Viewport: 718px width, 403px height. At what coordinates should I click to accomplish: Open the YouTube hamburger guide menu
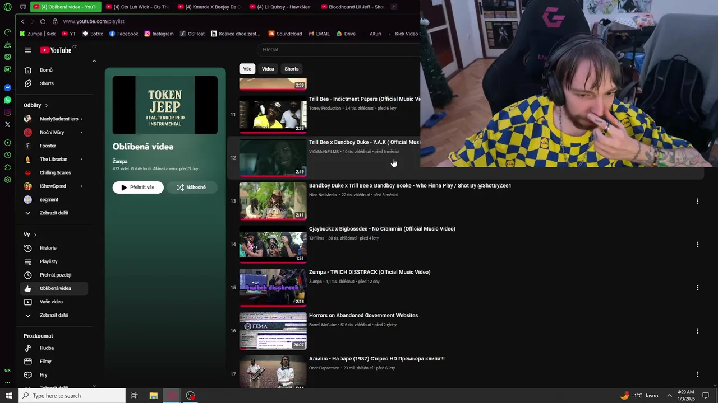click(27, 50)
